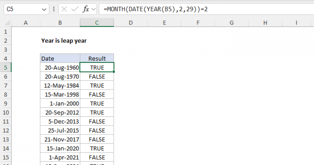314x165 pixels.
Task: Select column H header
Action: 265,23
